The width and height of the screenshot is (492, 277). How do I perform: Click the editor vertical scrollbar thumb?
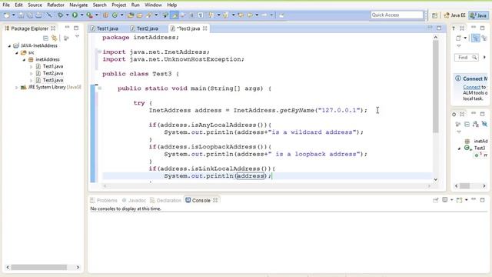(x=436, y=86)
